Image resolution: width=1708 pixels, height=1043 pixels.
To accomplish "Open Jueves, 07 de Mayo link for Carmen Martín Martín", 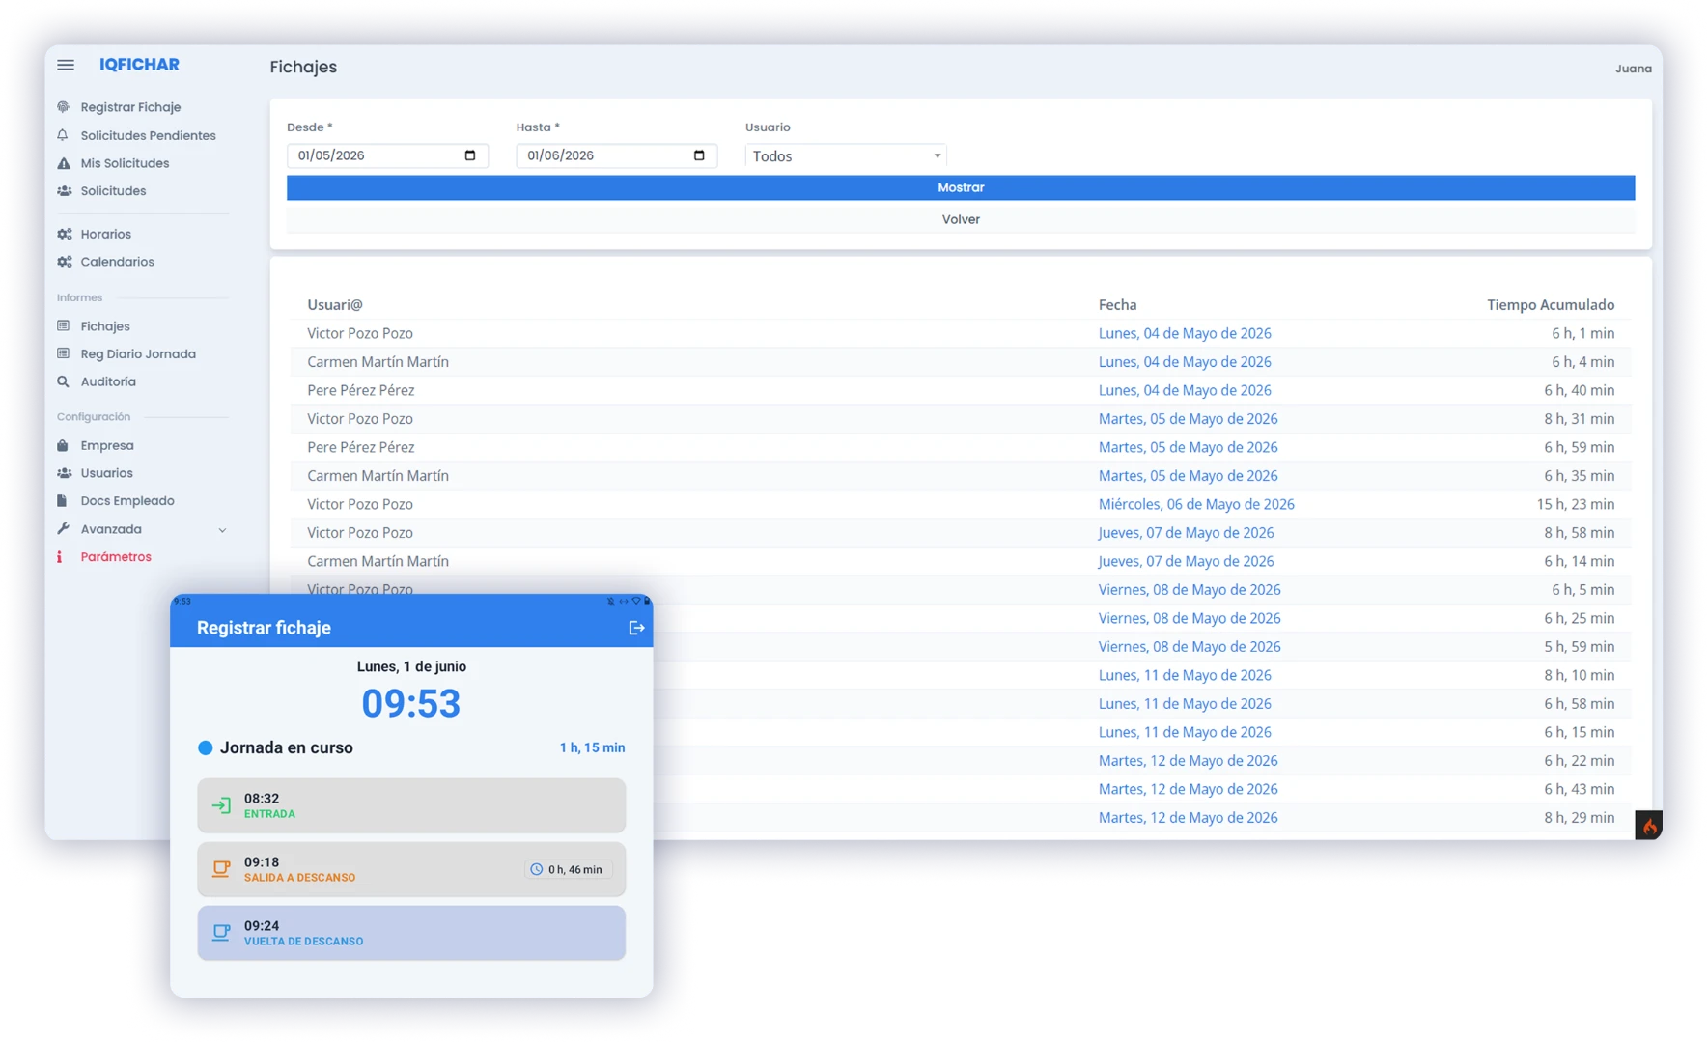I will click(1186, 561).
